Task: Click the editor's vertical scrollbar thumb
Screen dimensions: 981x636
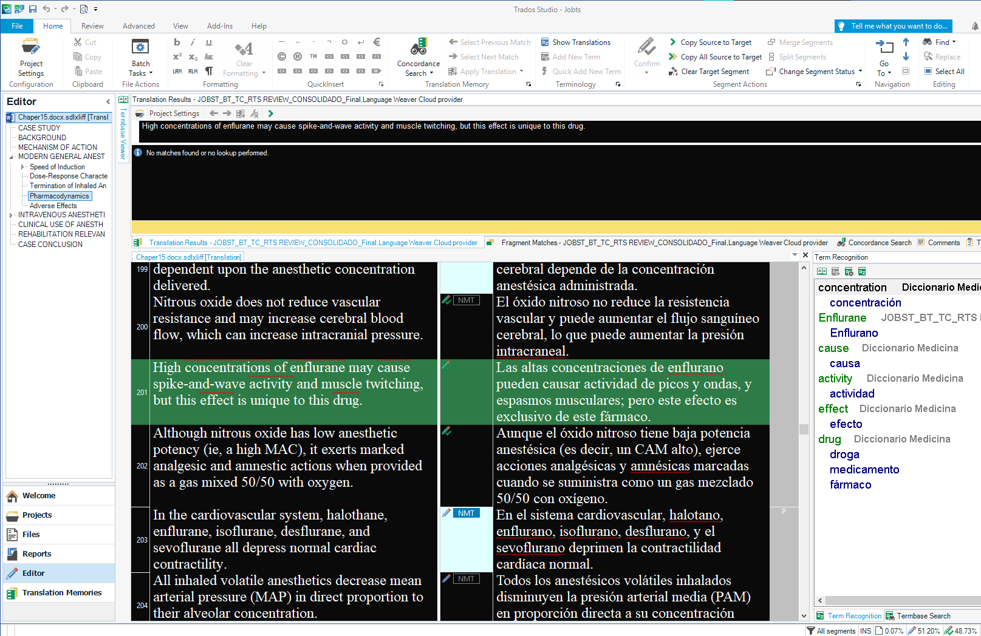Action: pyautogui.click(x=804, y=428)
